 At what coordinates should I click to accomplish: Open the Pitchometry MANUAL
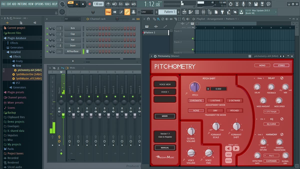point(165,148)
